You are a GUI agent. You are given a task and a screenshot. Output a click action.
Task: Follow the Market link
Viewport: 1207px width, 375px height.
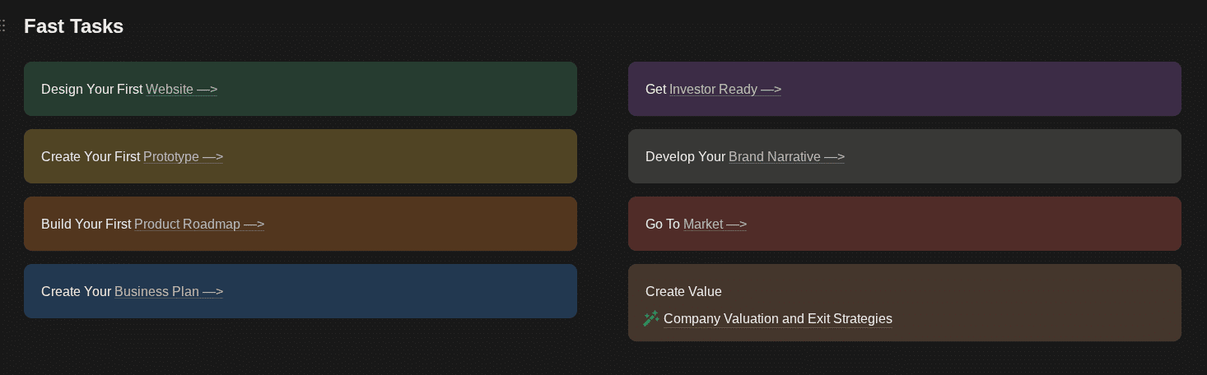tap(703, 224)
